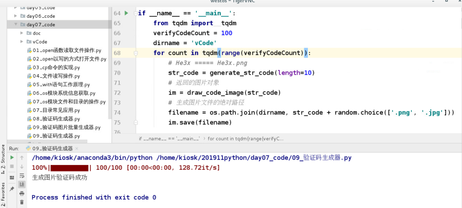The image size is (462, 208).
Task: Click the 'vCode' string on line 67
Action: [204, 43]
